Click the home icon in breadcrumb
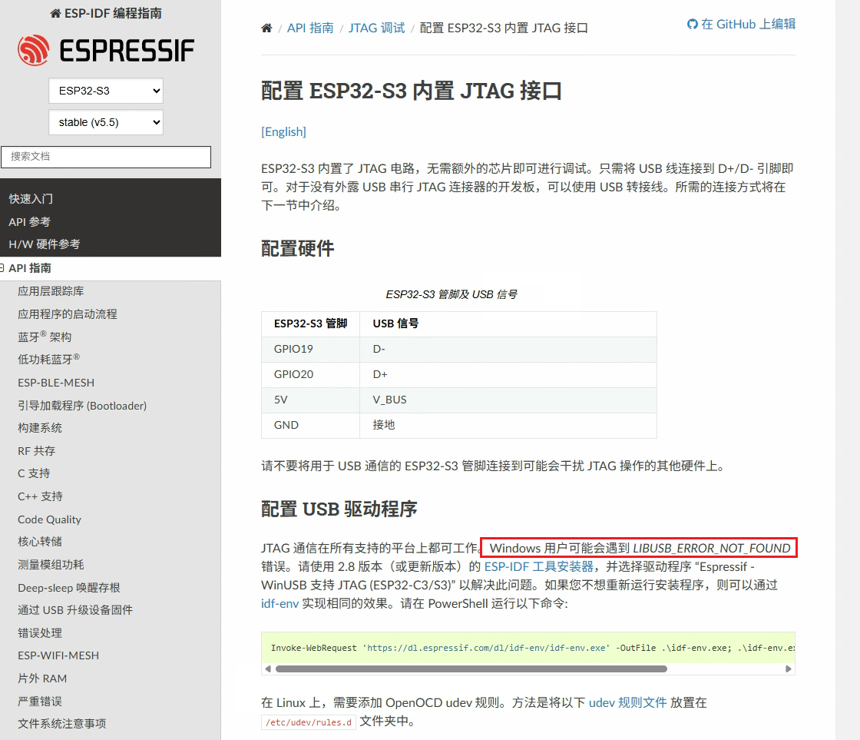 [x=266, y=28]
